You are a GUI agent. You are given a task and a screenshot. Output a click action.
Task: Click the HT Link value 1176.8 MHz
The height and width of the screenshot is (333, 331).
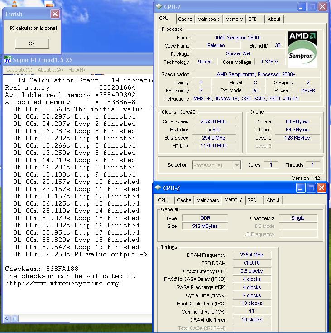click(x=214, y=146)
